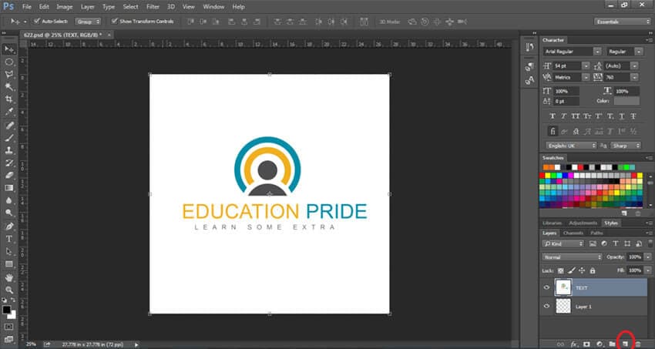The image size is (655, 349).
Task: Select the Eyedropper tool
Action: pyautogui.click(x=8, y=112)
